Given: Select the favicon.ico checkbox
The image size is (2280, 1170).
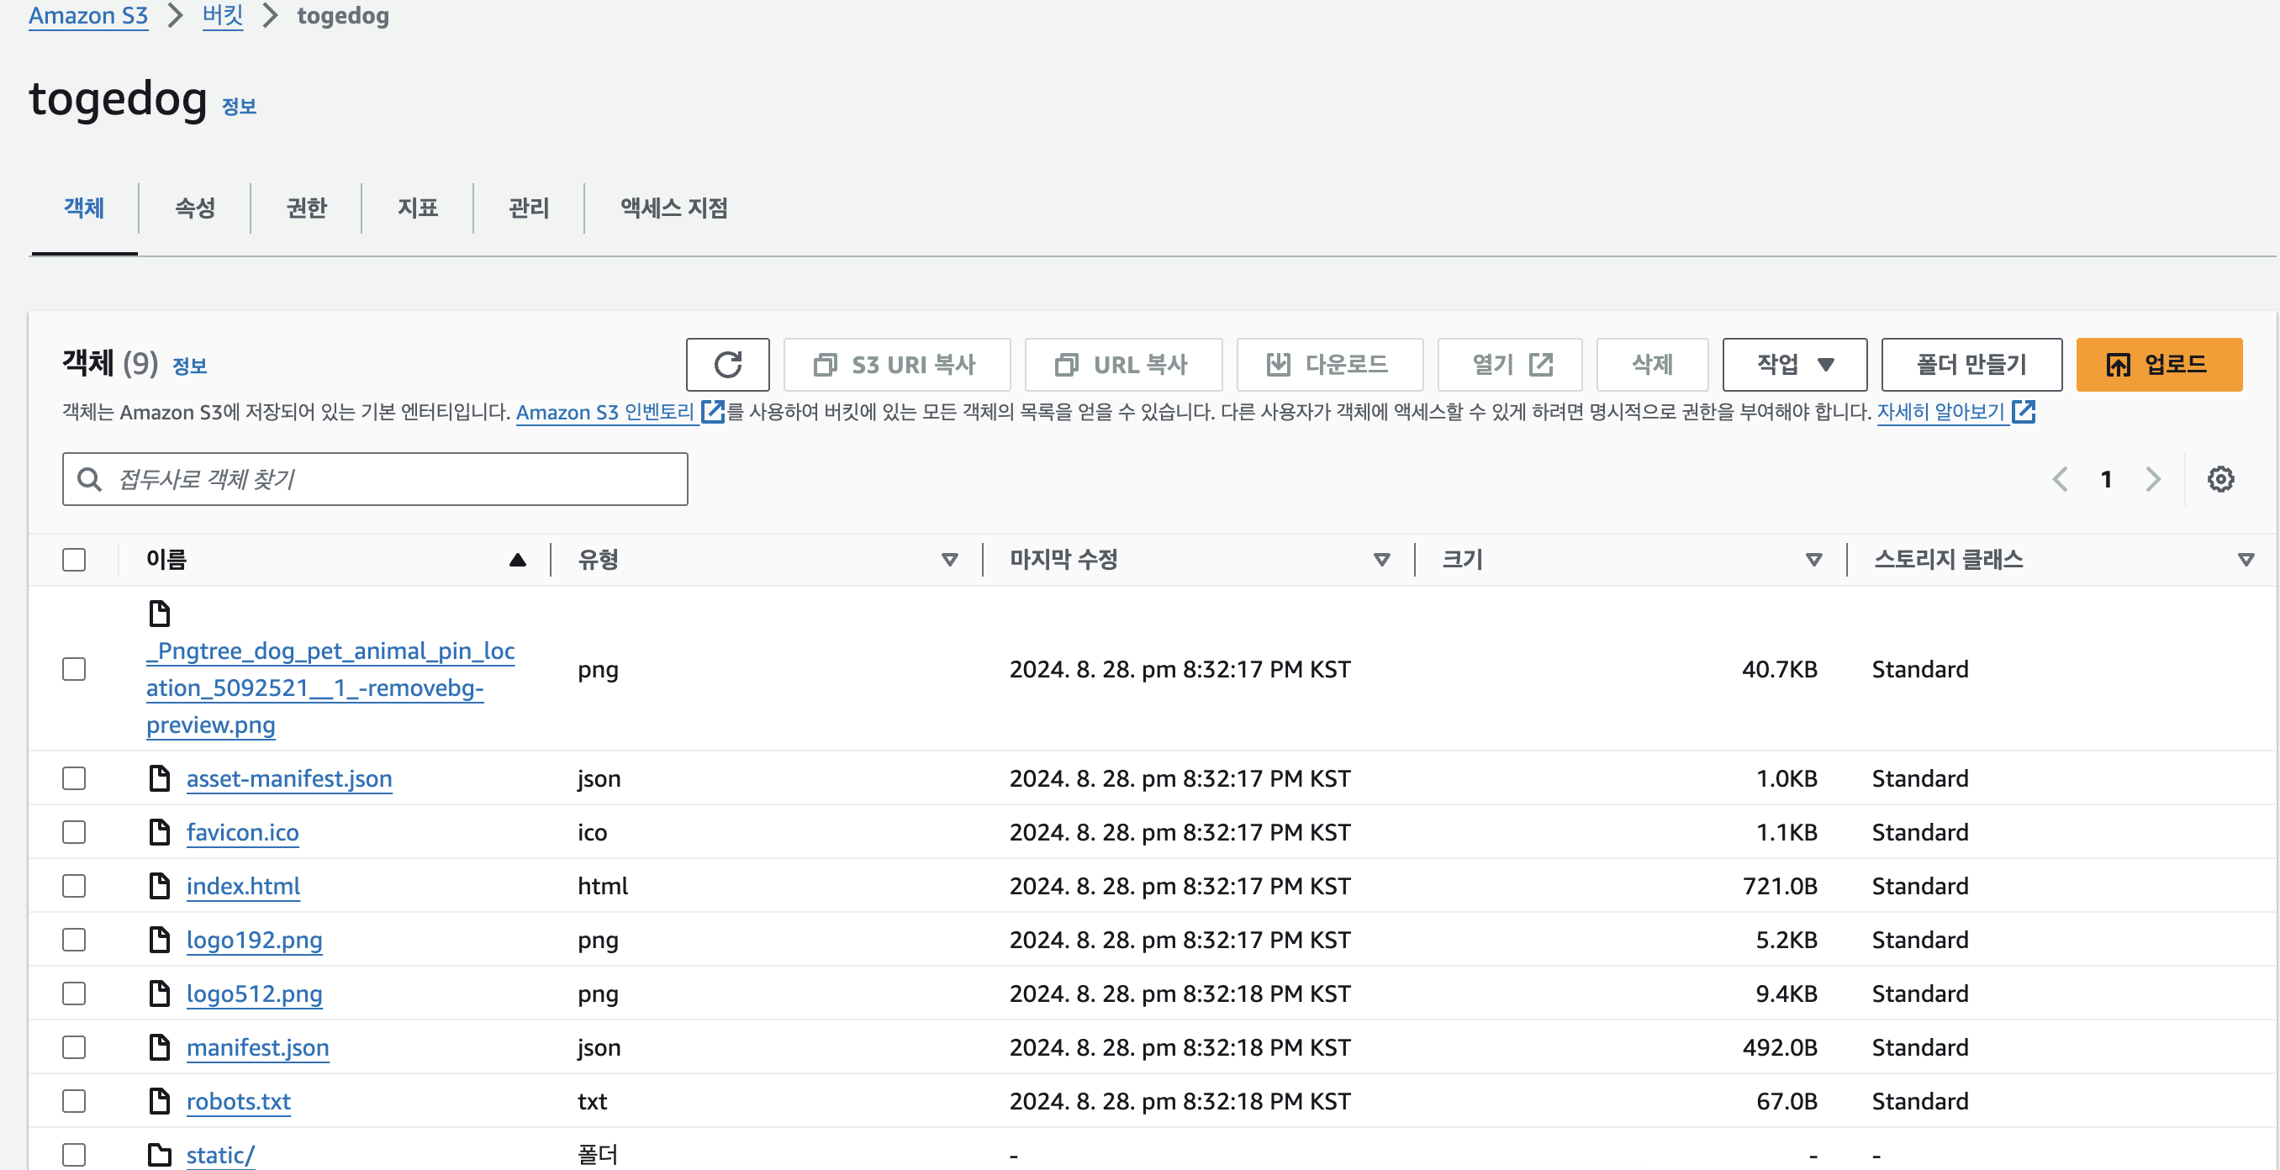Looking at the screenshot, I should tap(74, 832).
